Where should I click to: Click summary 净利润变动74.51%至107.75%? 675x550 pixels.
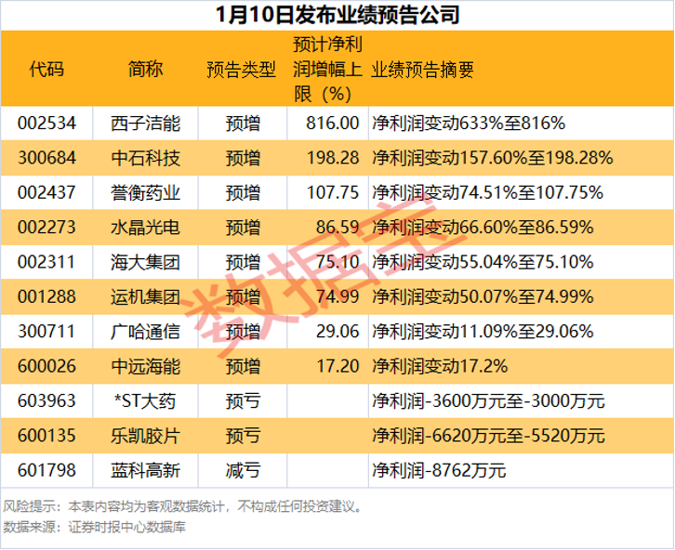(x=488, y=193)
